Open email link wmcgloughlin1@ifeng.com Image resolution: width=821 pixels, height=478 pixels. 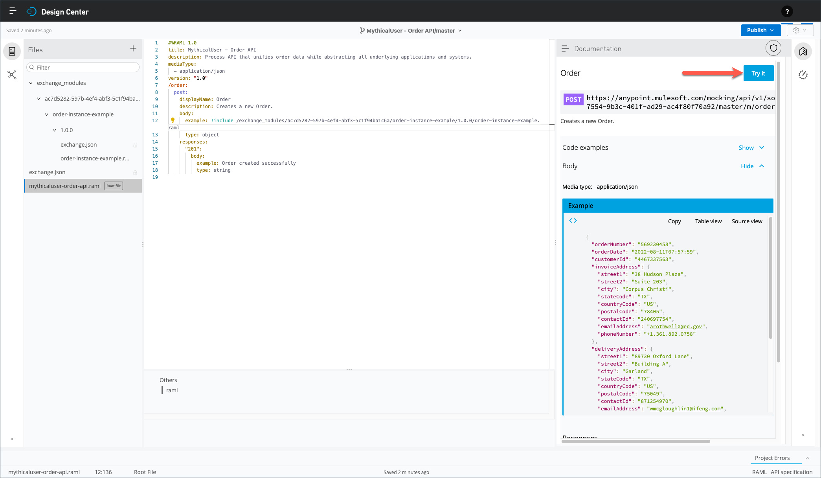685,409
